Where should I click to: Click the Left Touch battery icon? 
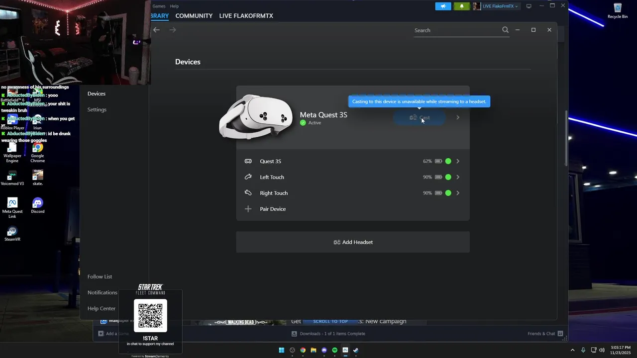click(x=438, y=177)
